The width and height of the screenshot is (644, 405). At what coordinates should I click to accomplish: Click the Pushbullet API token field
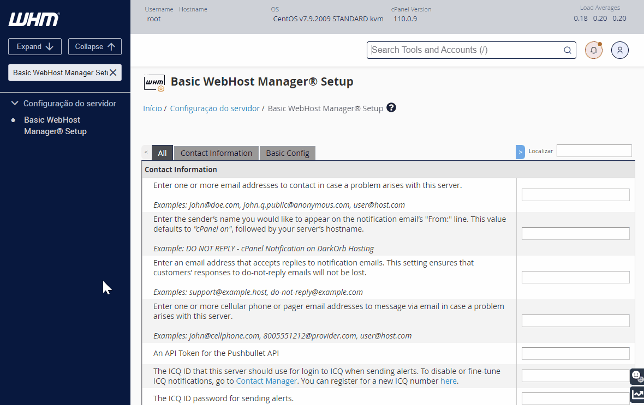pos(575,353)
